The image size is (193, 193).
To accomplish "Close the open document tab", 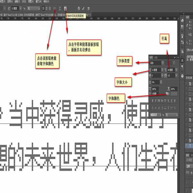I will point(90,15).
